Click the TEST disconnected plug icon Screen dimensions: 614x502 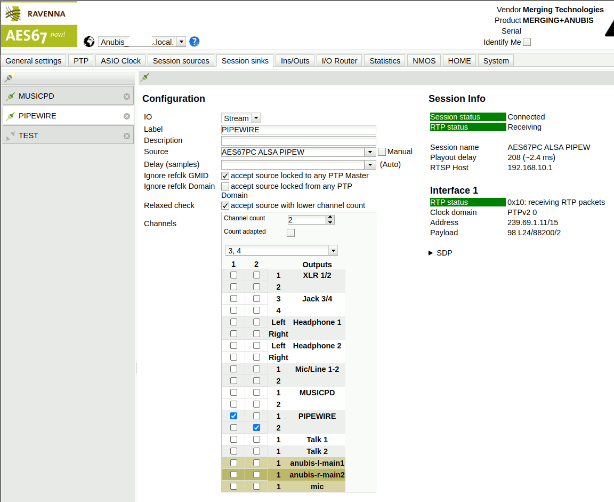[x=11, y=136]
